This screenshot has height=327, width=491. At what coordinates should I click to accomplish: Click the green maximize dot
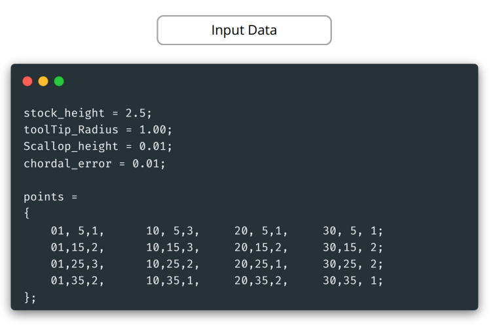pyautogui.click(x=59, y=81)
